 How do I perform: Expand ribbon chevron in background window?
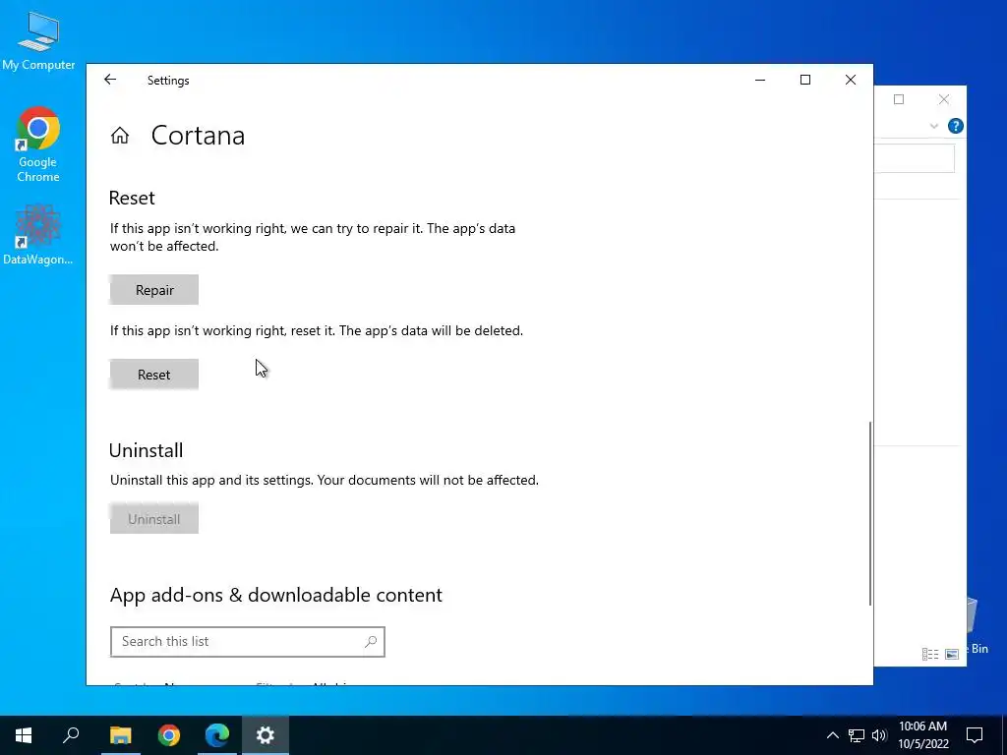click(x=934, y=126)
